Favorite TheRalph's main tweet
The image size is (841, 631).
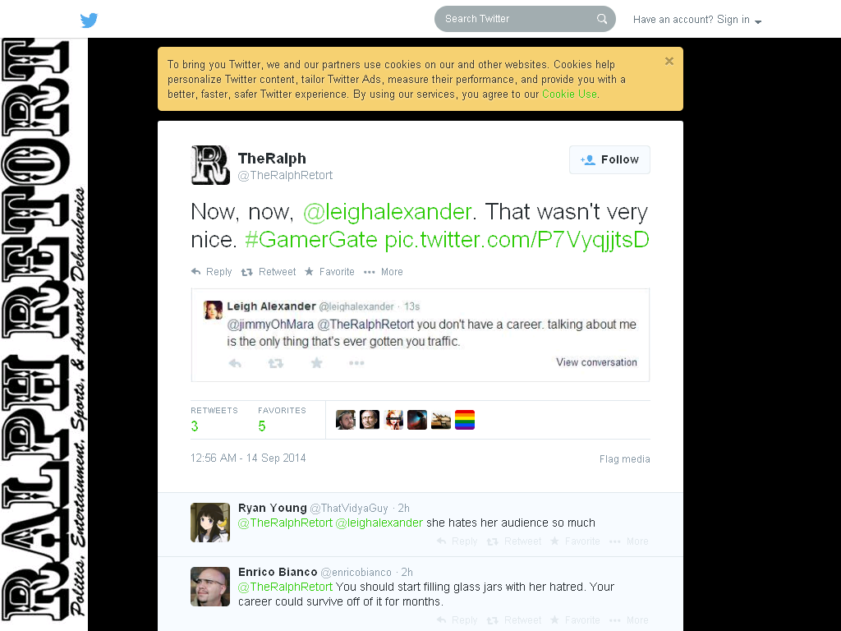click(330, 272)
